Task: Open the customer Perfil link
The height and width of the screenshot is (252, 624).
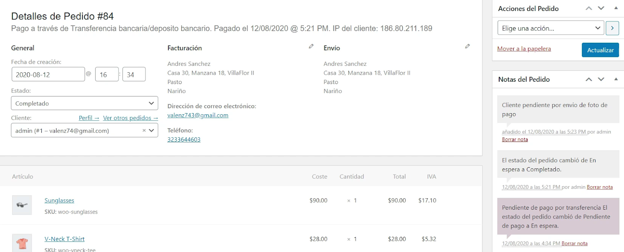Action: pyautogui.click(x=89, y=118)
